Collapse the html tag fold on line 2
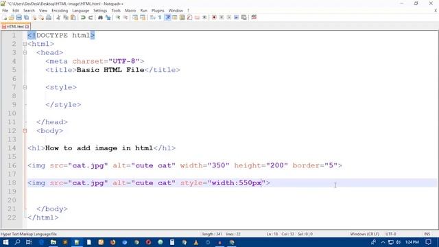The image size is (439, 247). [25, 44]
